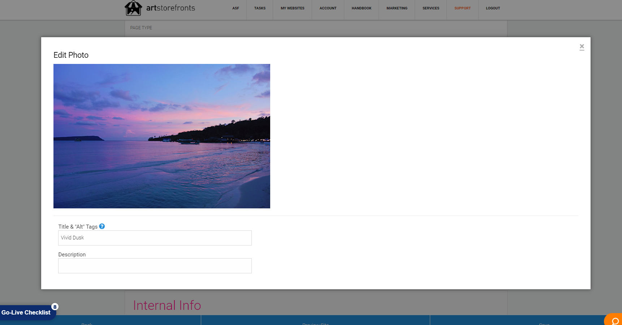
Task: Click the Art Storefronts logo
Action: click(160, 8)
